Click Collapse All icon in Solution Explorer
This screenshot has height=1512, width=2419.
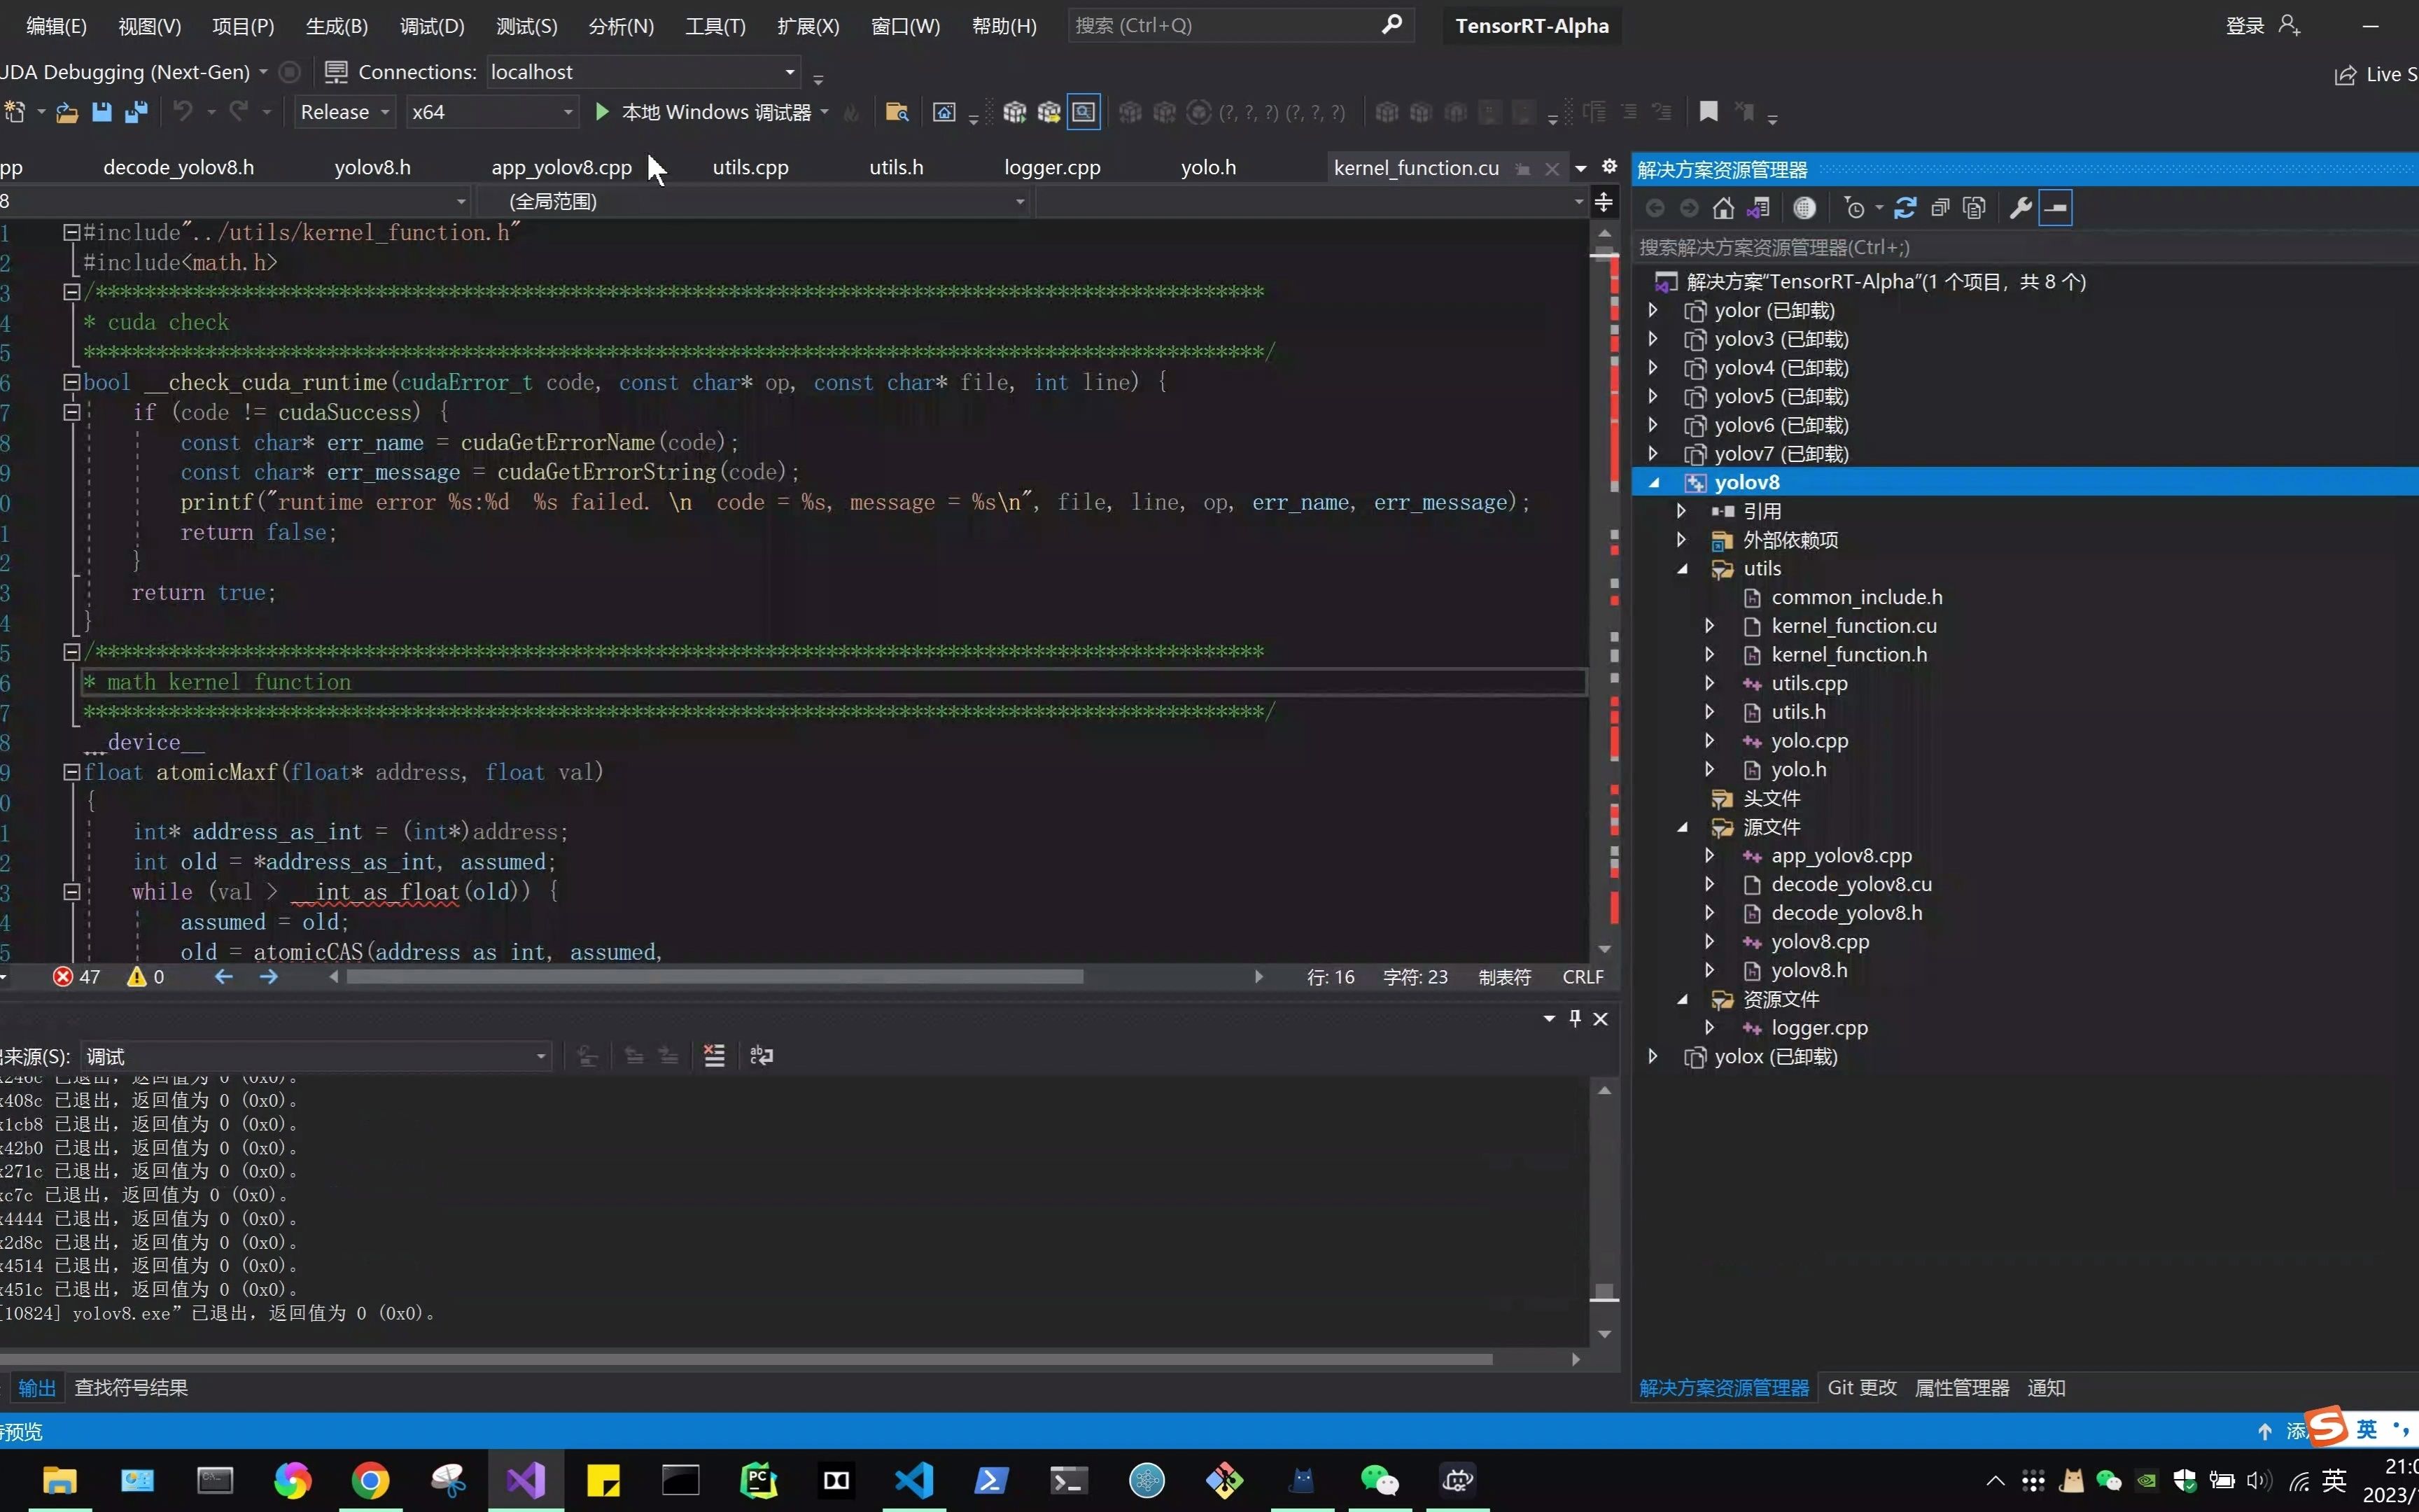coord(1940,208)
